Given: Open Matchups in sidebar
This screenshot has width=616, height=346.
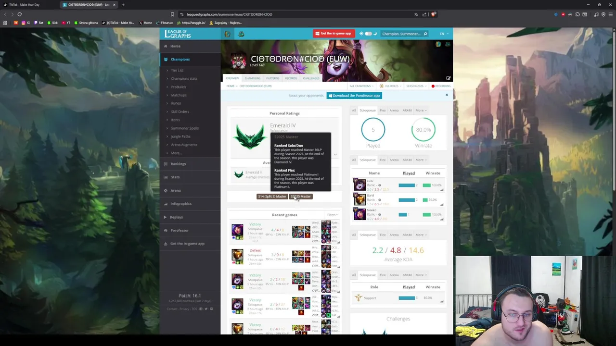Looking at the screenshot, I should [x=179, y=95].
